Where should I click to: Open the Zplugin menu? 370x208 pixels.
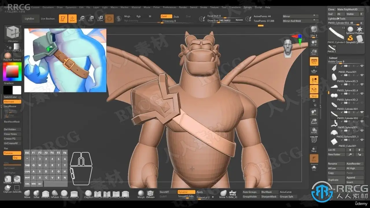coord(247,7)
